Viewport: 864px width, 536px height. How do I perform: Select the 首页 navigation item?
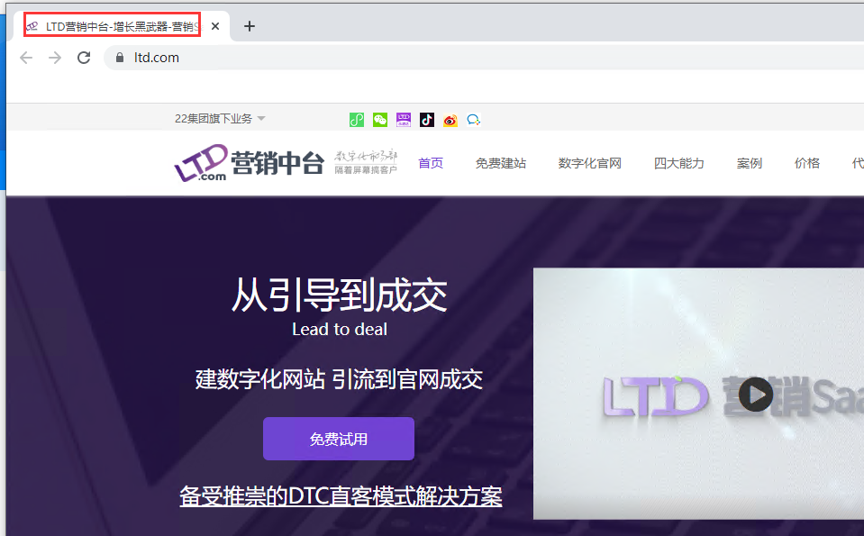pyautogui.click(x=431, y=163)
